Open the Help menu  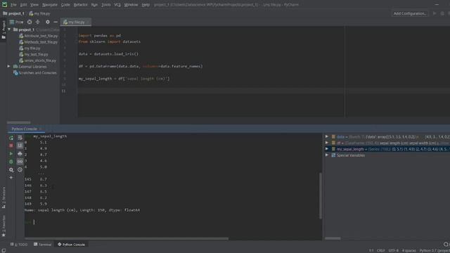146,5
